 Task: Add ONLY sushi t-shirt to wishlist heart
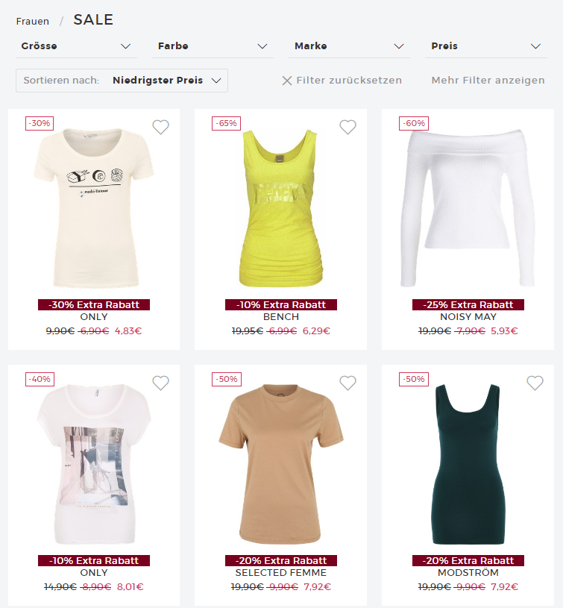tap(160, 127)
